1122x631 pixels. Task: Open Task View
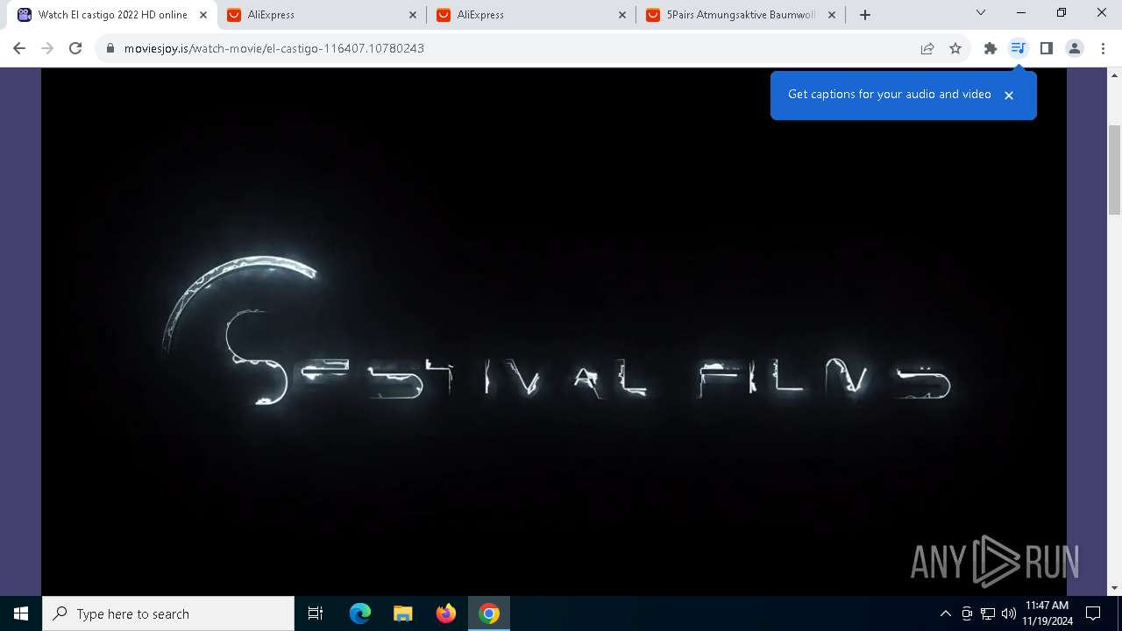(316, 613)
